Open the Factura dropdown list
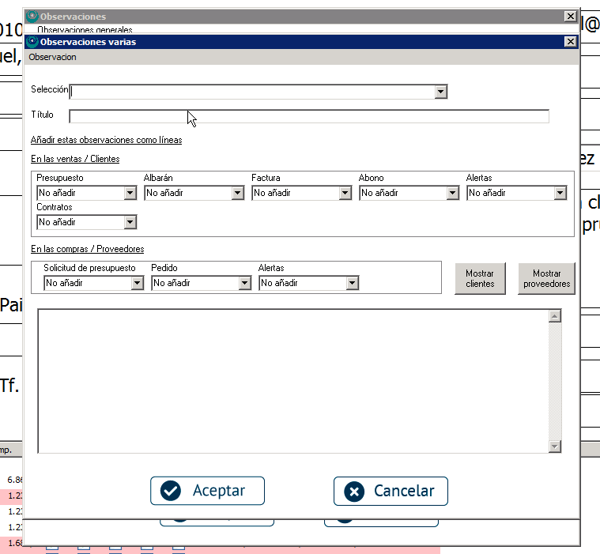Image resolution: width=600 pixels, height=554 pixels. 345,193
